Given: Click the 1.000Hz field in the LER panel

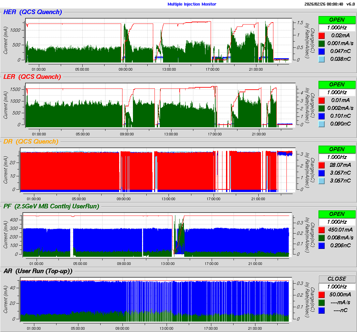Looking at the screenshot, I should (x=337, y=93).
